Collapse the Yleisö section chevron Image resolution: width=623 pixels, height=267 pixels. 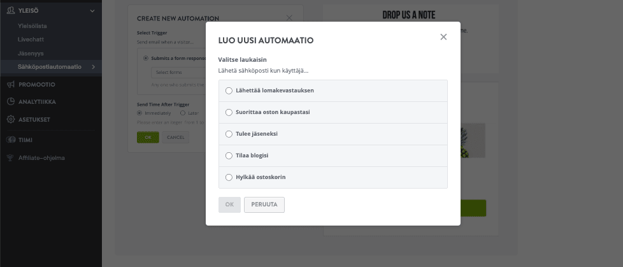coord(92,11)
